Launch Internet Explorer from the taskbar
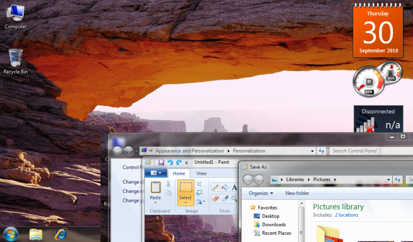Image resolution: width=413 pixels, height=242 pixels. [63, 234]
